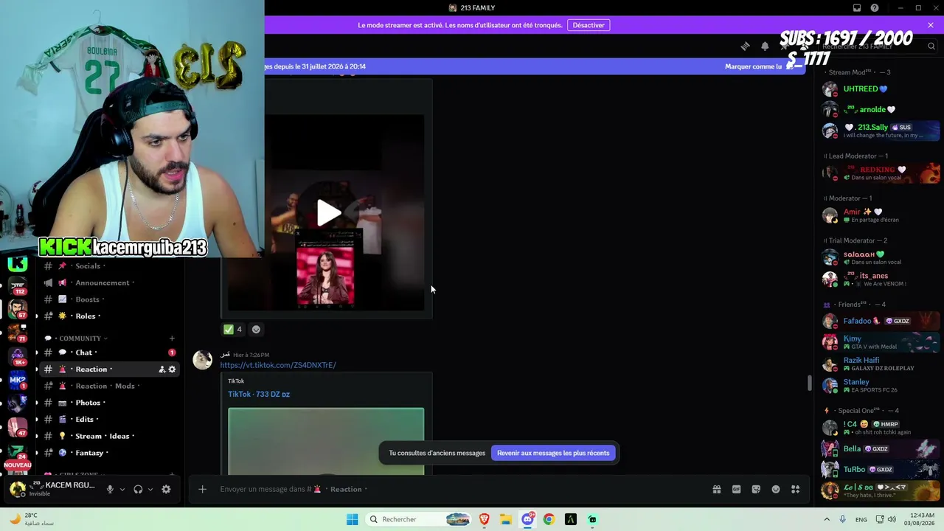The image size is (944, 531).
Task: Open the gift button in the message bar
Action: tap(716, 489)
